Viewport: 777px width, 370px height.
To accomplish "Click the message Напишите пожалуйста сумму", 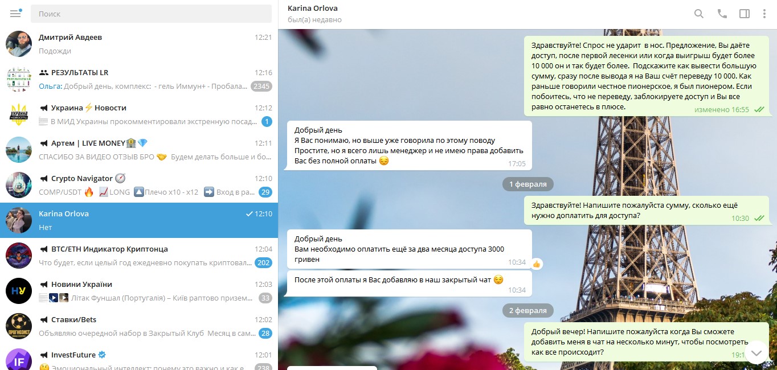I will [648, 211].
